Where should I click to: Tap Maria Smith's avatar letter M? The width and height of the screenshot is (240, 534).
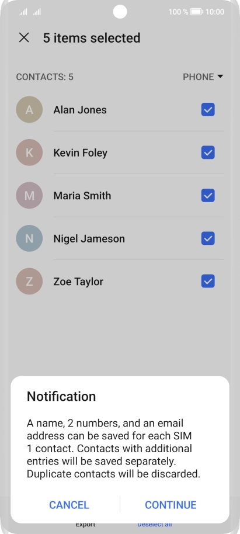point(29,196)
